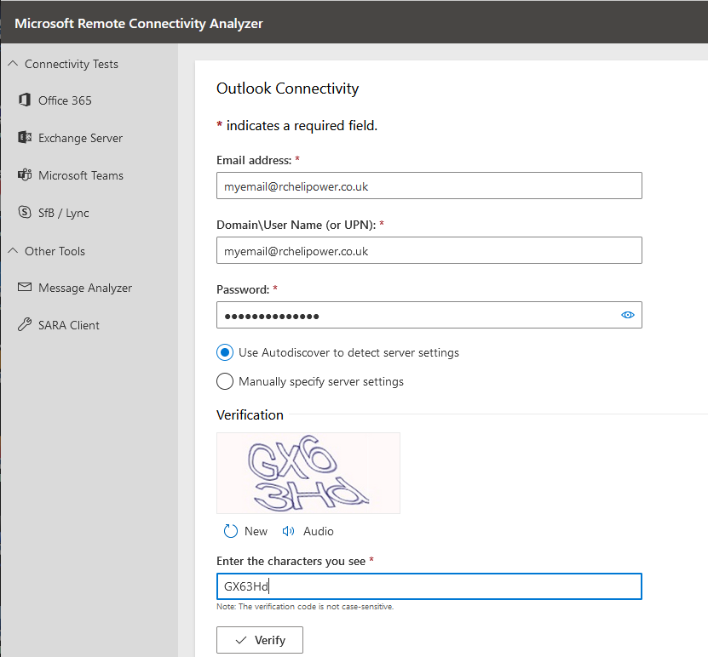Click the Audio speaker icon

pos(288,531)
